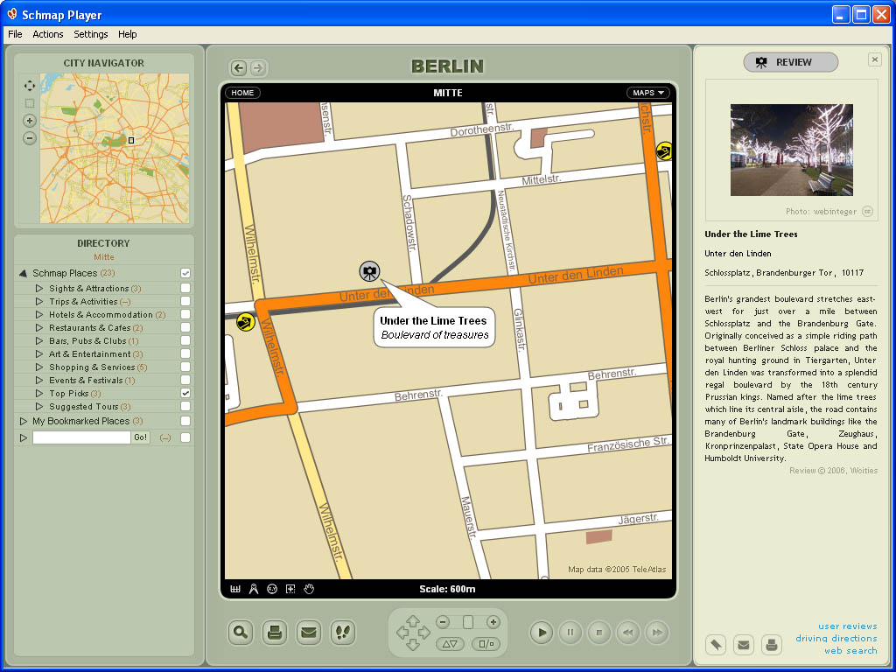Uncheck the Top Picks checkbox
Image resolution: width=896 pixels, height=672 pixels.
click(x=185, y=393)
